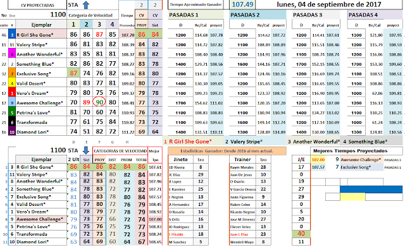The height and width of the screenshot is (247, 405).
Task: Select the CATEGORIAS DE VELOCIDAD red-boxed header
Action: [x=120, y=151]
